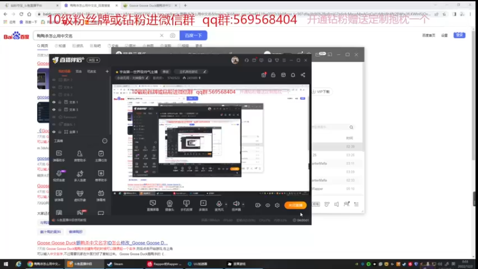Hide the 文本3 layer via eye icon
This screenshot has width=478, height=269.
point(54,109)
